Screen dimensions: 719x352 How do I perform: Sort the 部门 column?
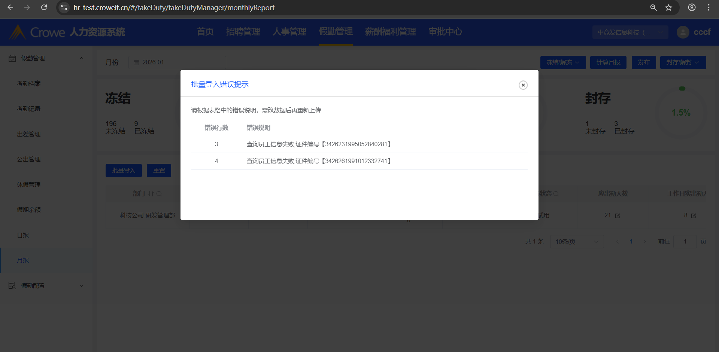151,194
